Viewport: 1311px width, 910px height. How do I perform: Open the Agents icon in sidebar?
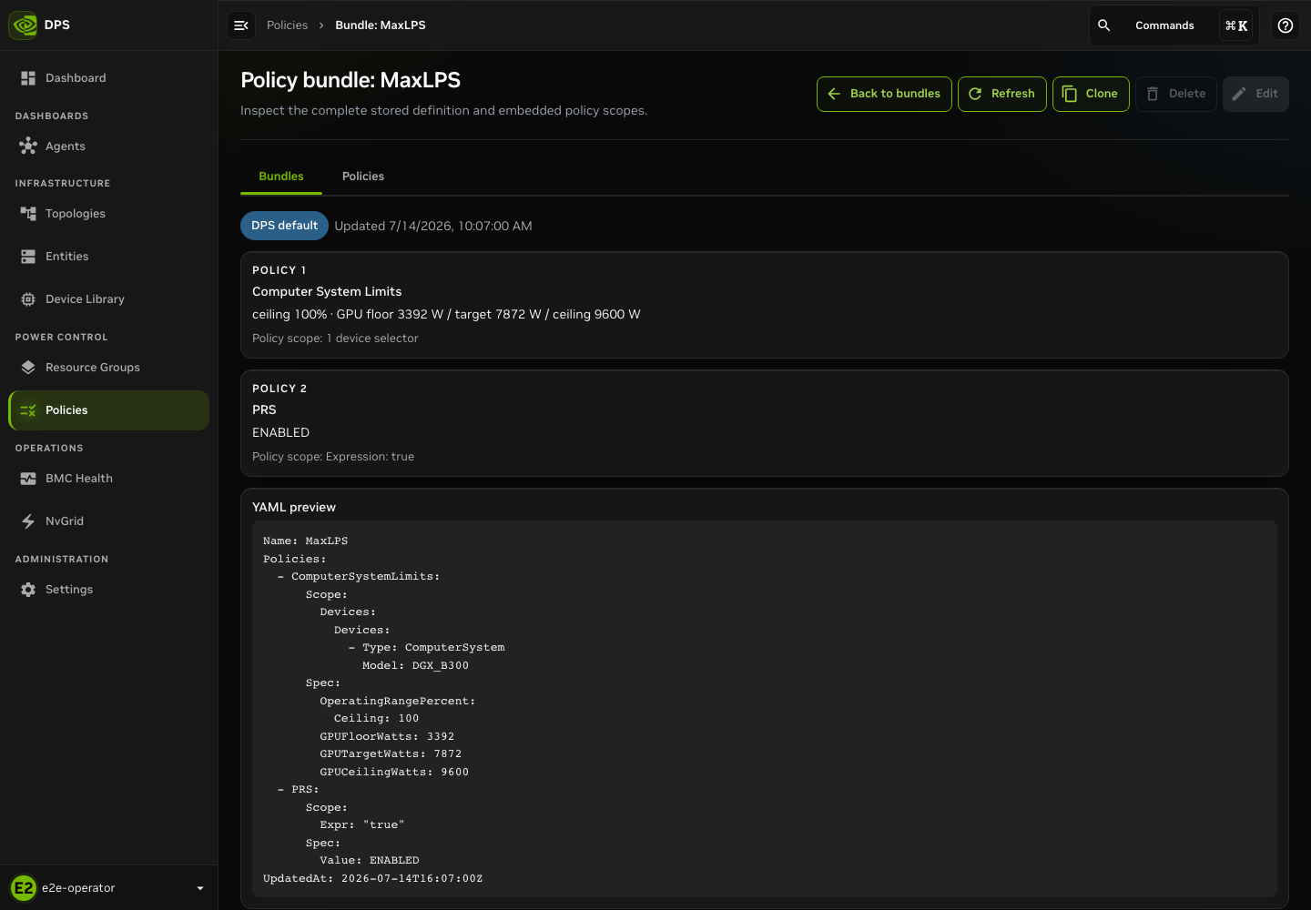tap(28, 146)
